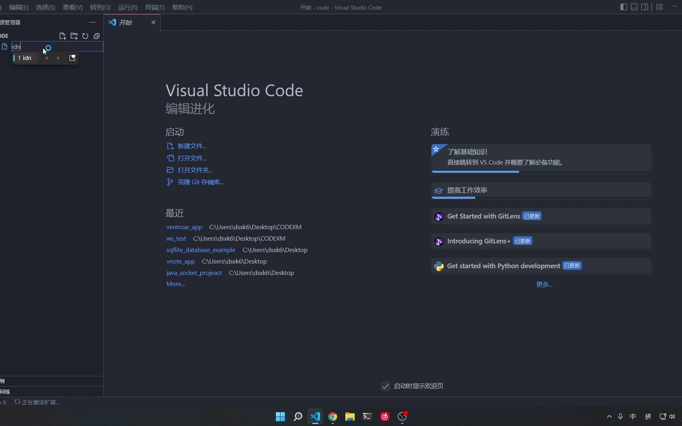
Task: Refresh the explorer file tree
Action: (85, 36)
